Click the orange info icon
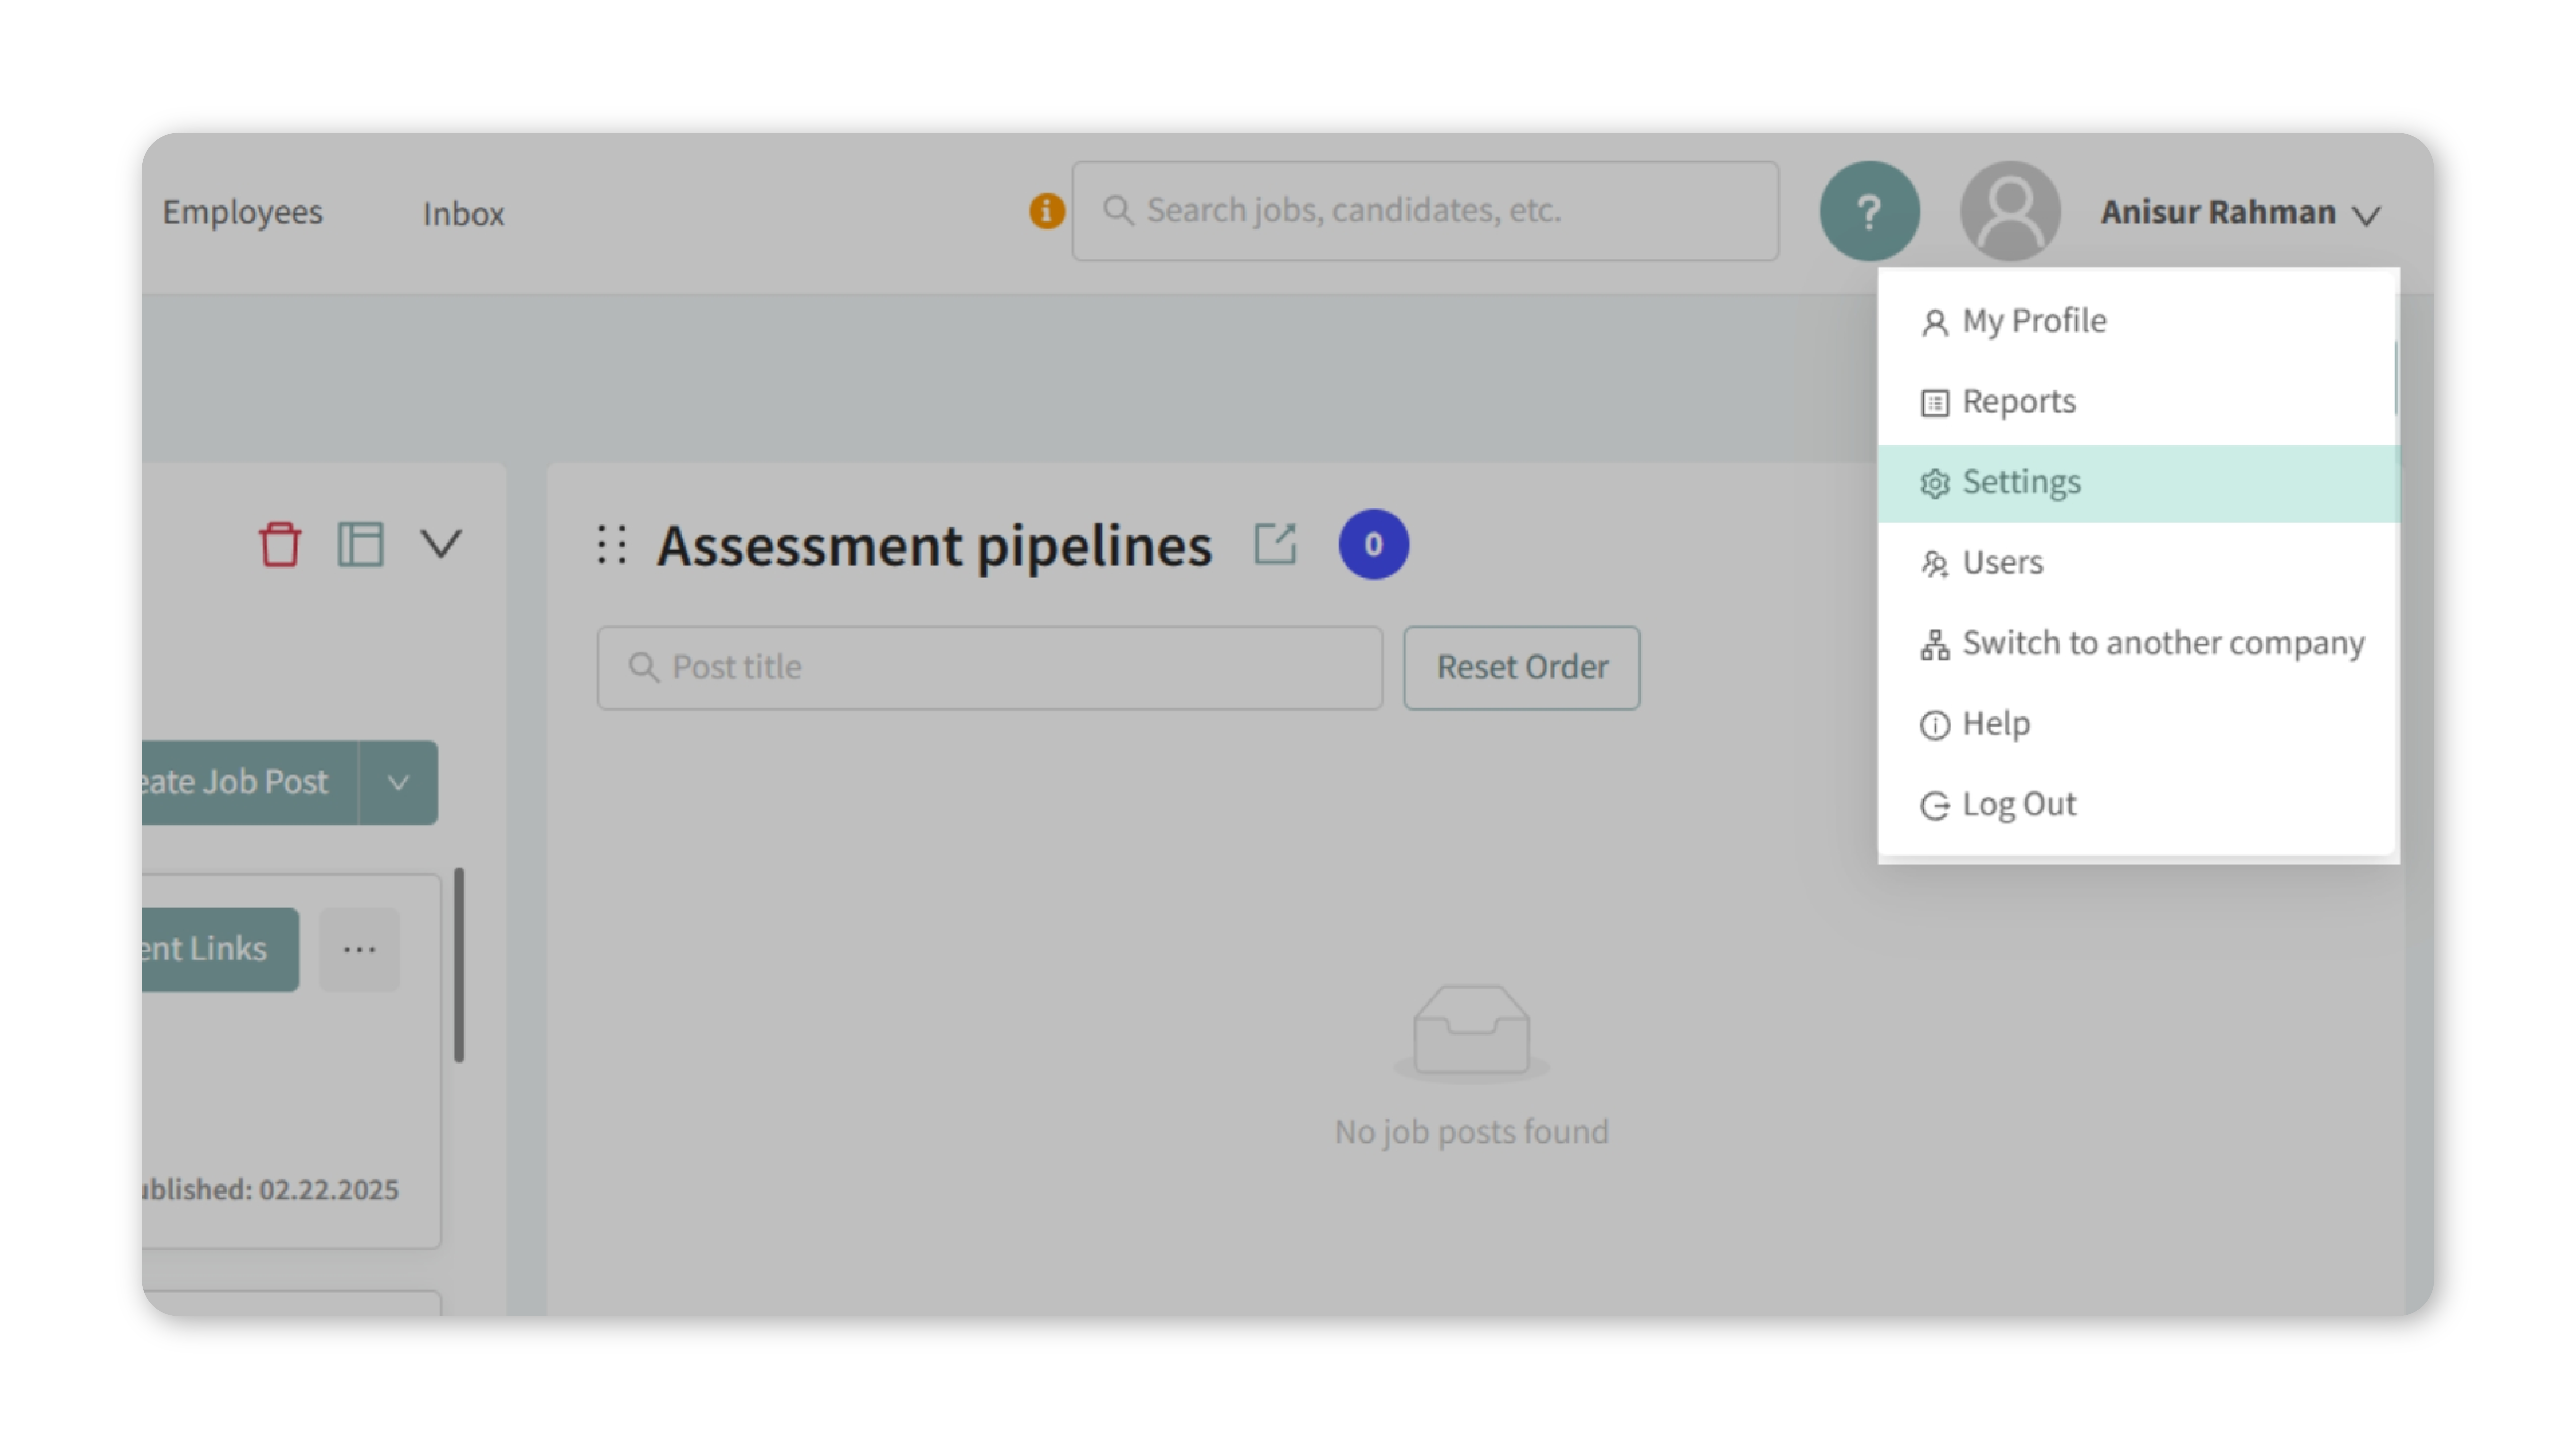Screen dimensions: 2576x1449 coord(1046,211)
